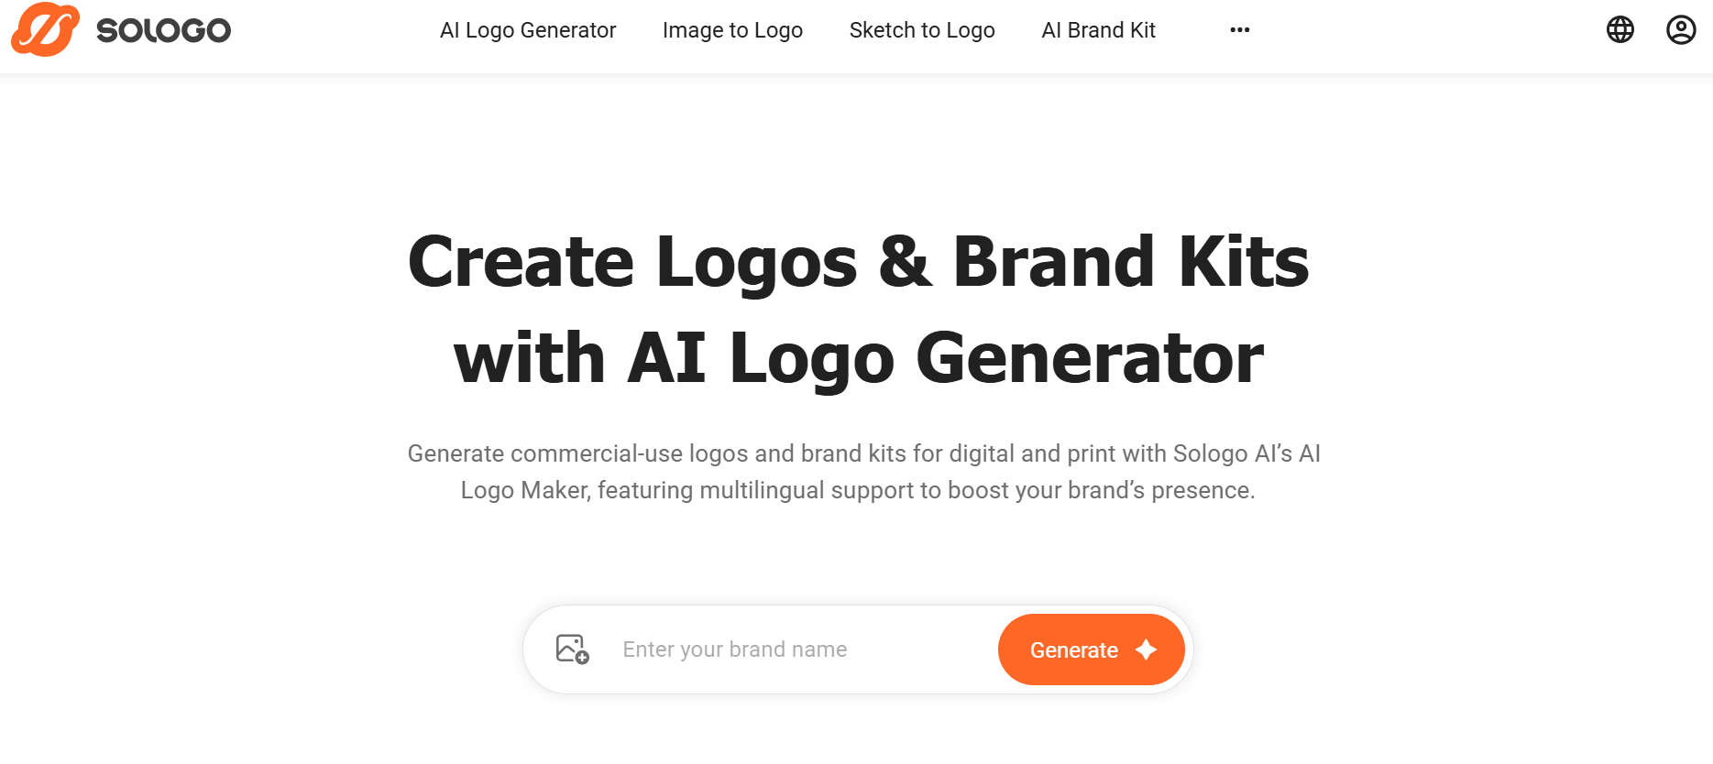This screenshot has height=764, width=1713.
Task: Go to Image to Logo
Action: [x=732, y=30]
